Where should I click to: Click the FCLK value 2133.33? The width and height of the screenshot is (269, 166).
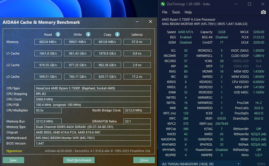[x=259, y=37]
